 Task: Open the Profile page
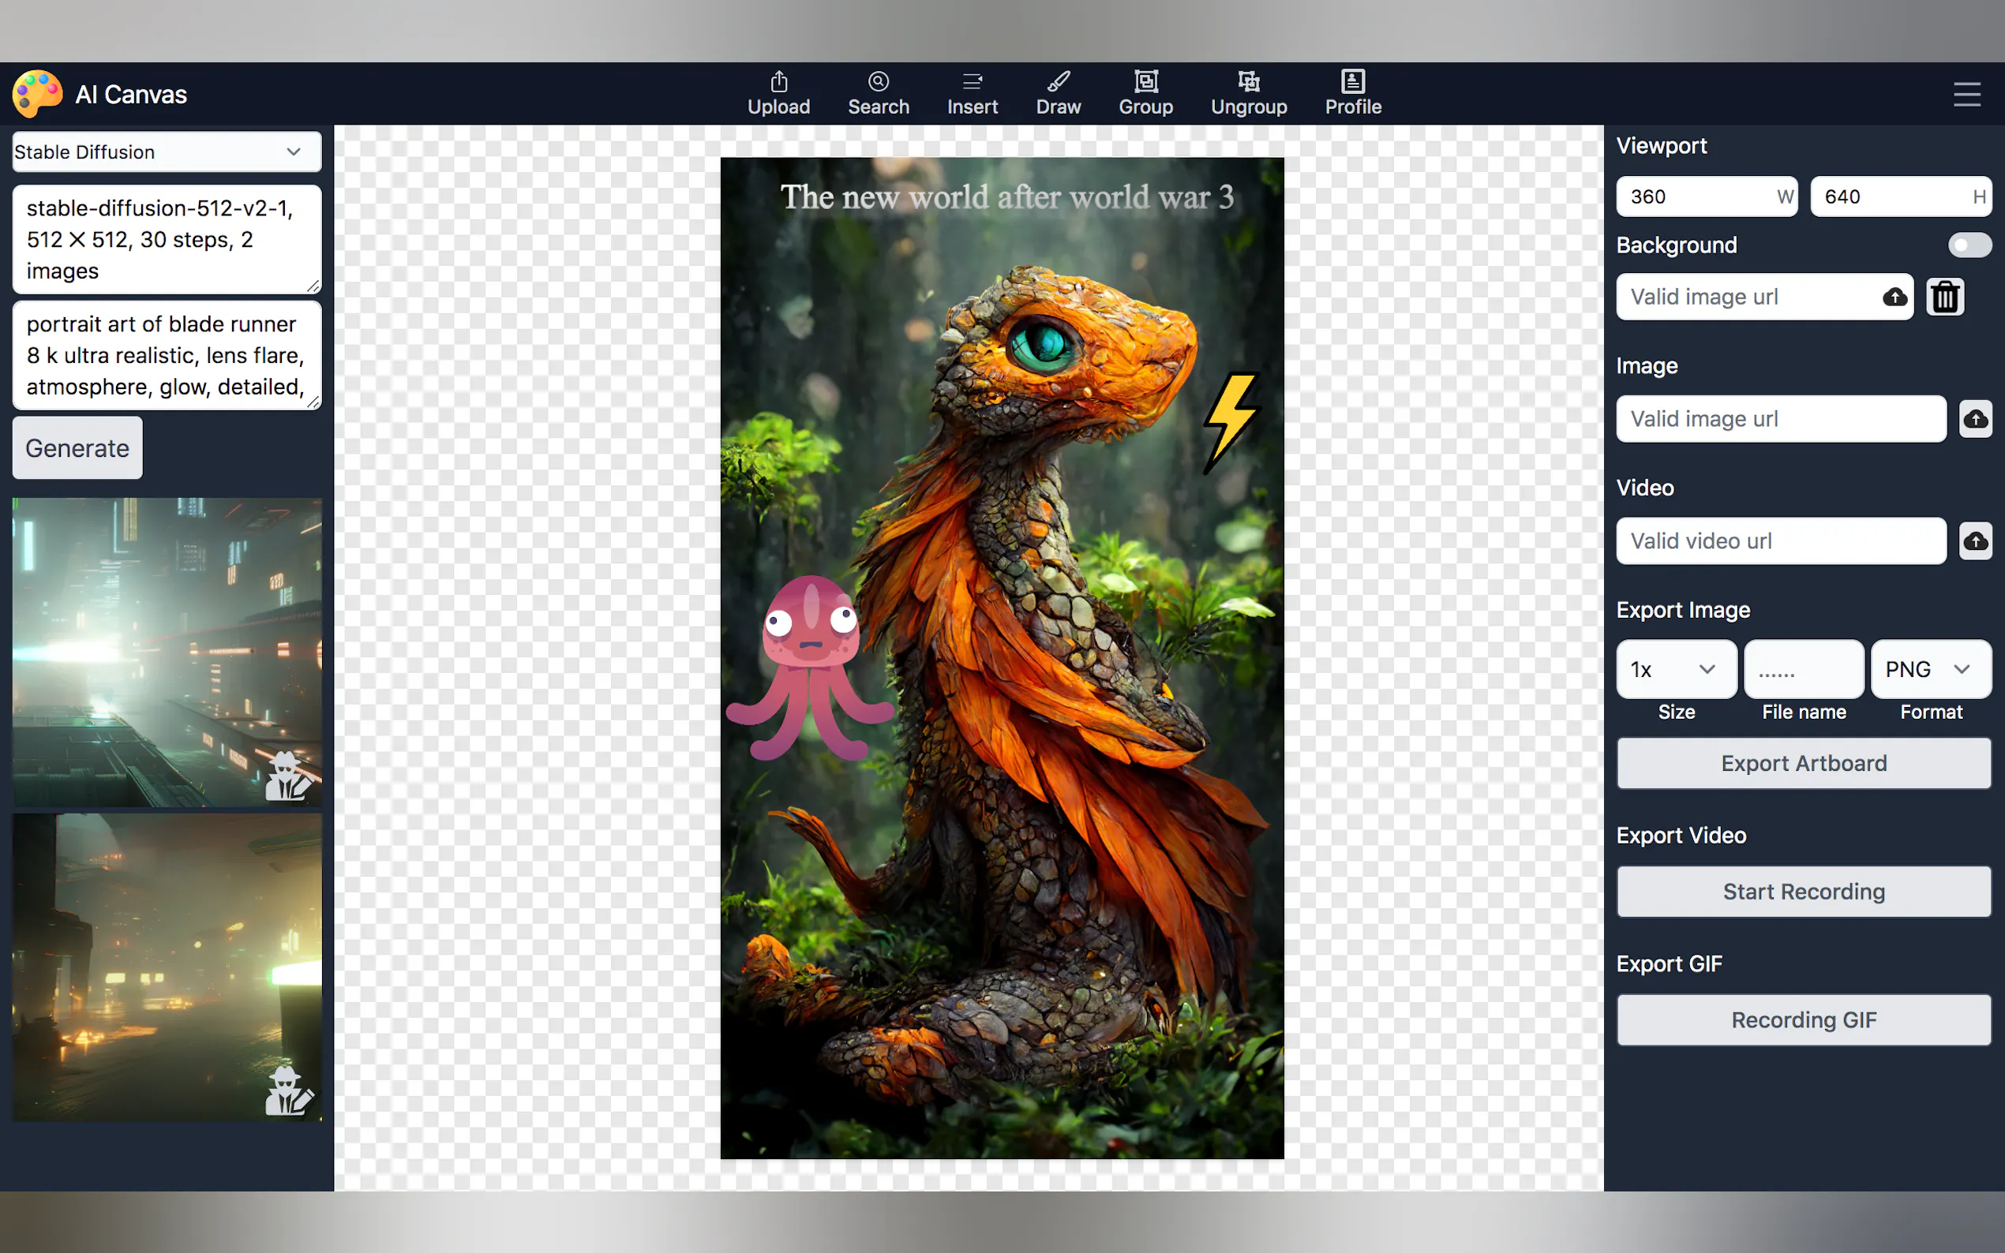pos(1352,93)
